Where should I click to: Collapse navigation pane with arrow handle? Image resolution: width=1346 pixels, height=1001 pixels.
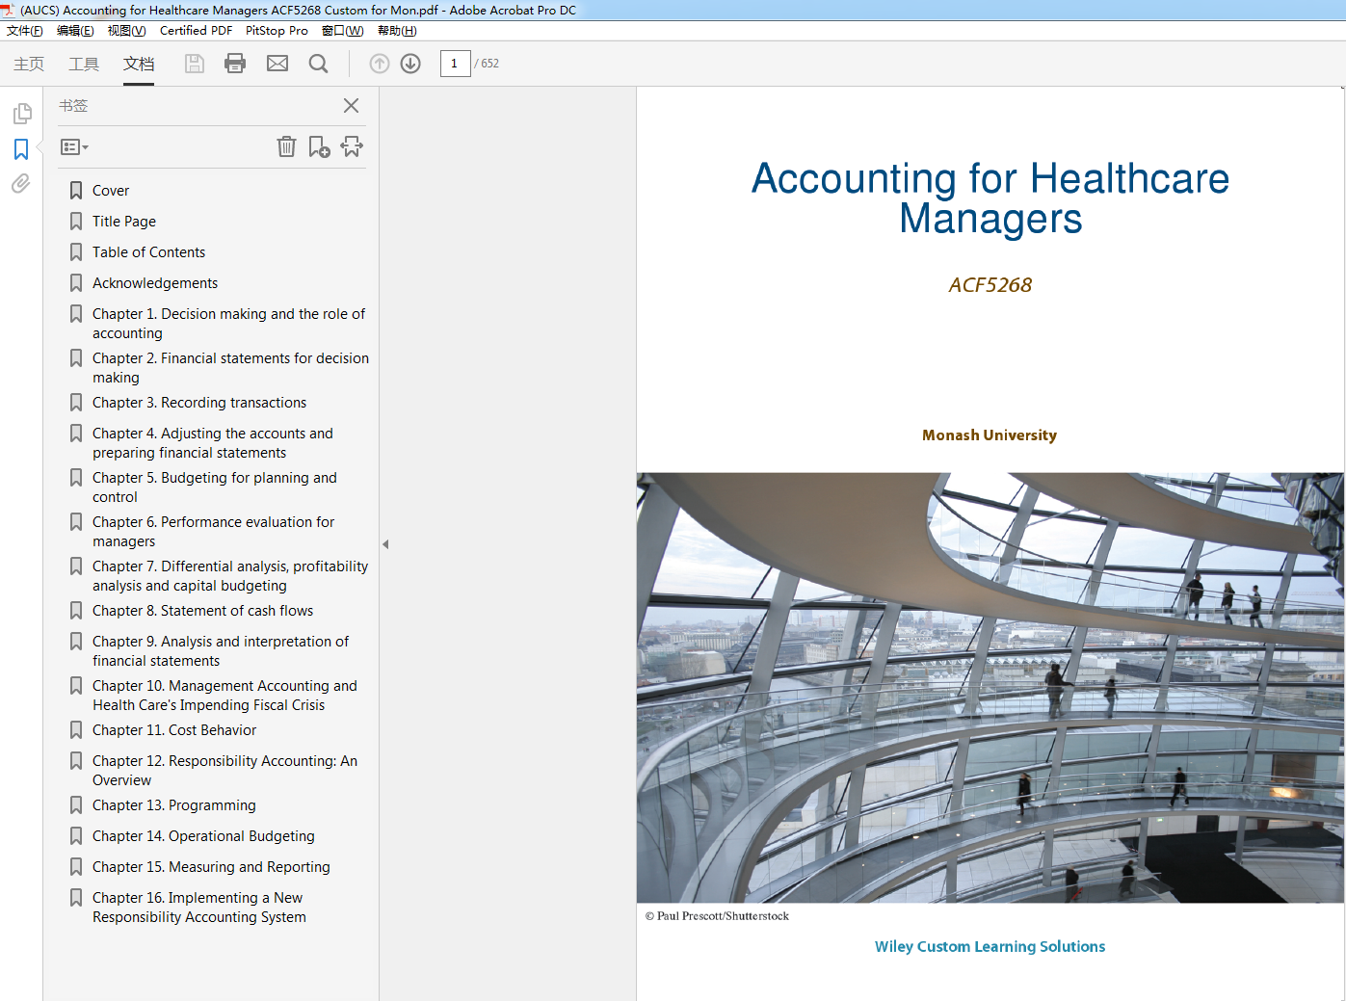pyautogui.click(x=385, y=544)
